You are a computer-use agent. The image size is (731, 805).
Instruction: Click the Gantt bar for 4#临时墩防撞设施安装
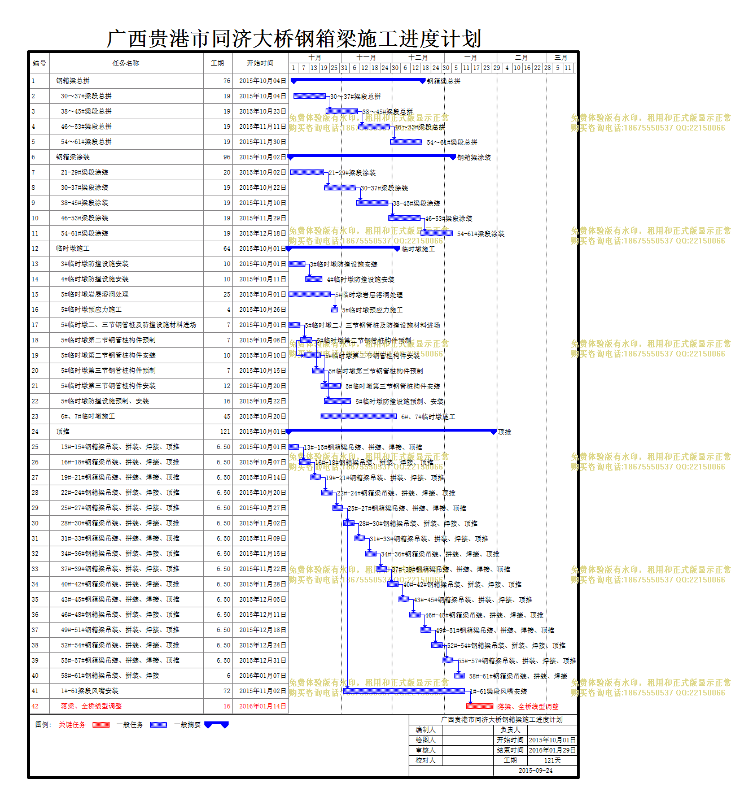[x=314, y=279]
